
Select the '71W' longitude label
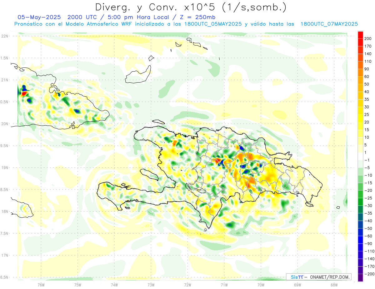pos(224,284)
